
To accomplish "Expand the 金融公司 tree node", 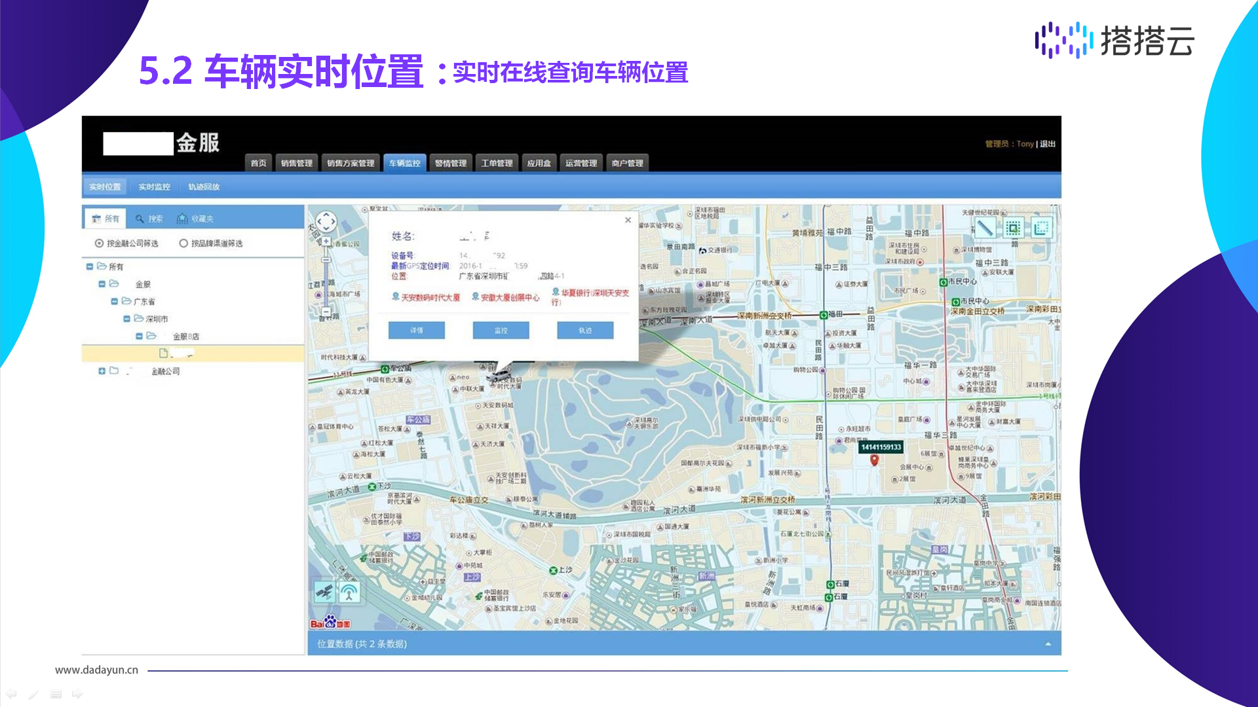I will [x=102, y=371].
